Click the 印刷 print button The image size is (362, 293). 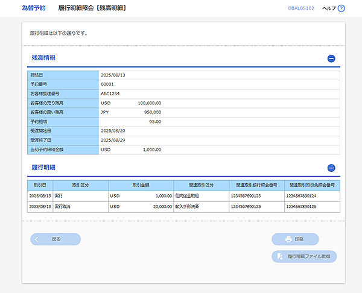point(295,239)
